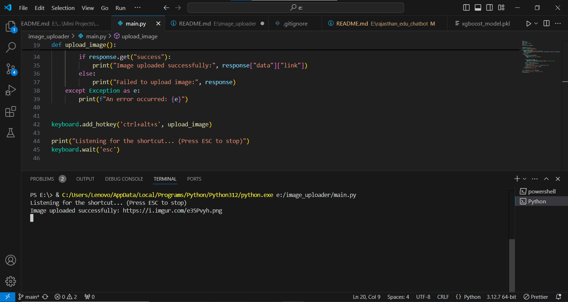Run Python file with play button
The image size is (568, 302).
pyautogui.click(x=529, y=23)
